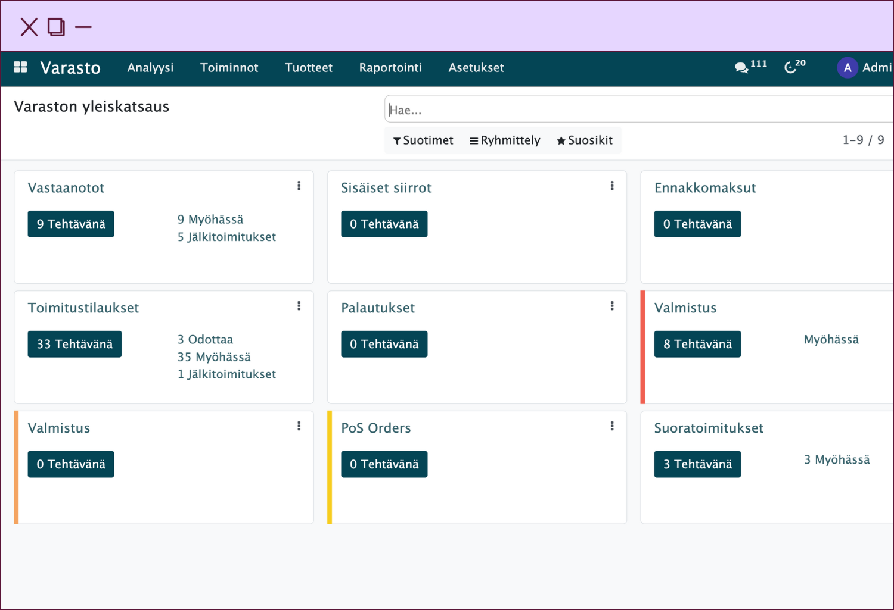Open Palautukset card three-dot menu

pos(611,306)
